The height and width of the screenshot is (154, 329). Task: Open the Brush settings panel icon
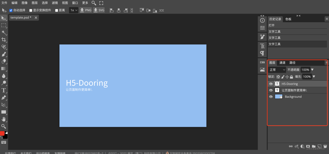tap(262, 37)
